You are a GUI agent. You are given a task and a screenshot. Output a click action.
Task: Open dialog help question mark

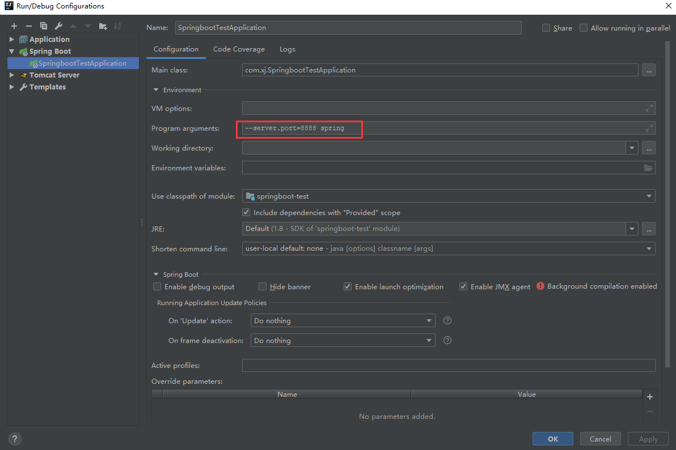click(15, 439)
